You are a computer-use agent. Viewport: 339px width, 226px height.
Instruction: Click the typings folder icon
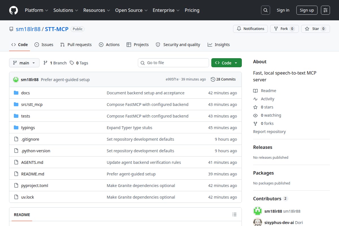point(16,128)
